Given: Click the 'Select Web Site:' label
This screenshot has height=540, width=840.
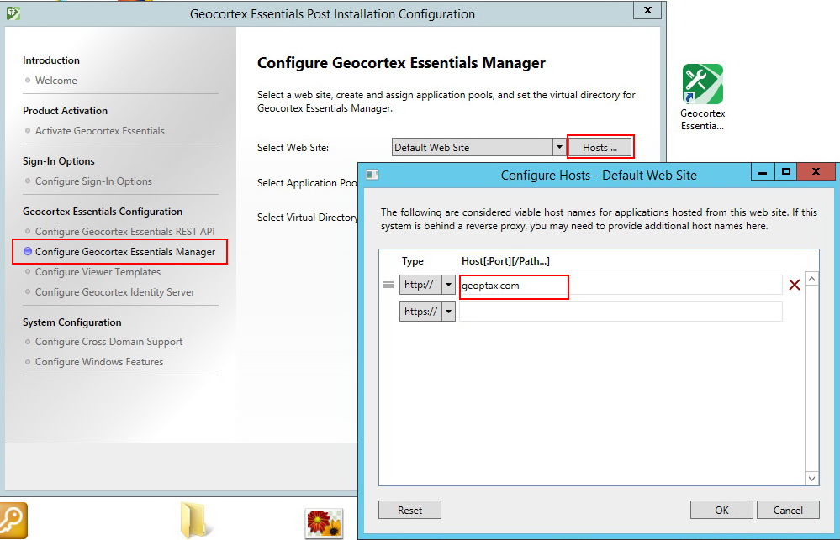Looking at the screenshot, I should click(293, 148).
